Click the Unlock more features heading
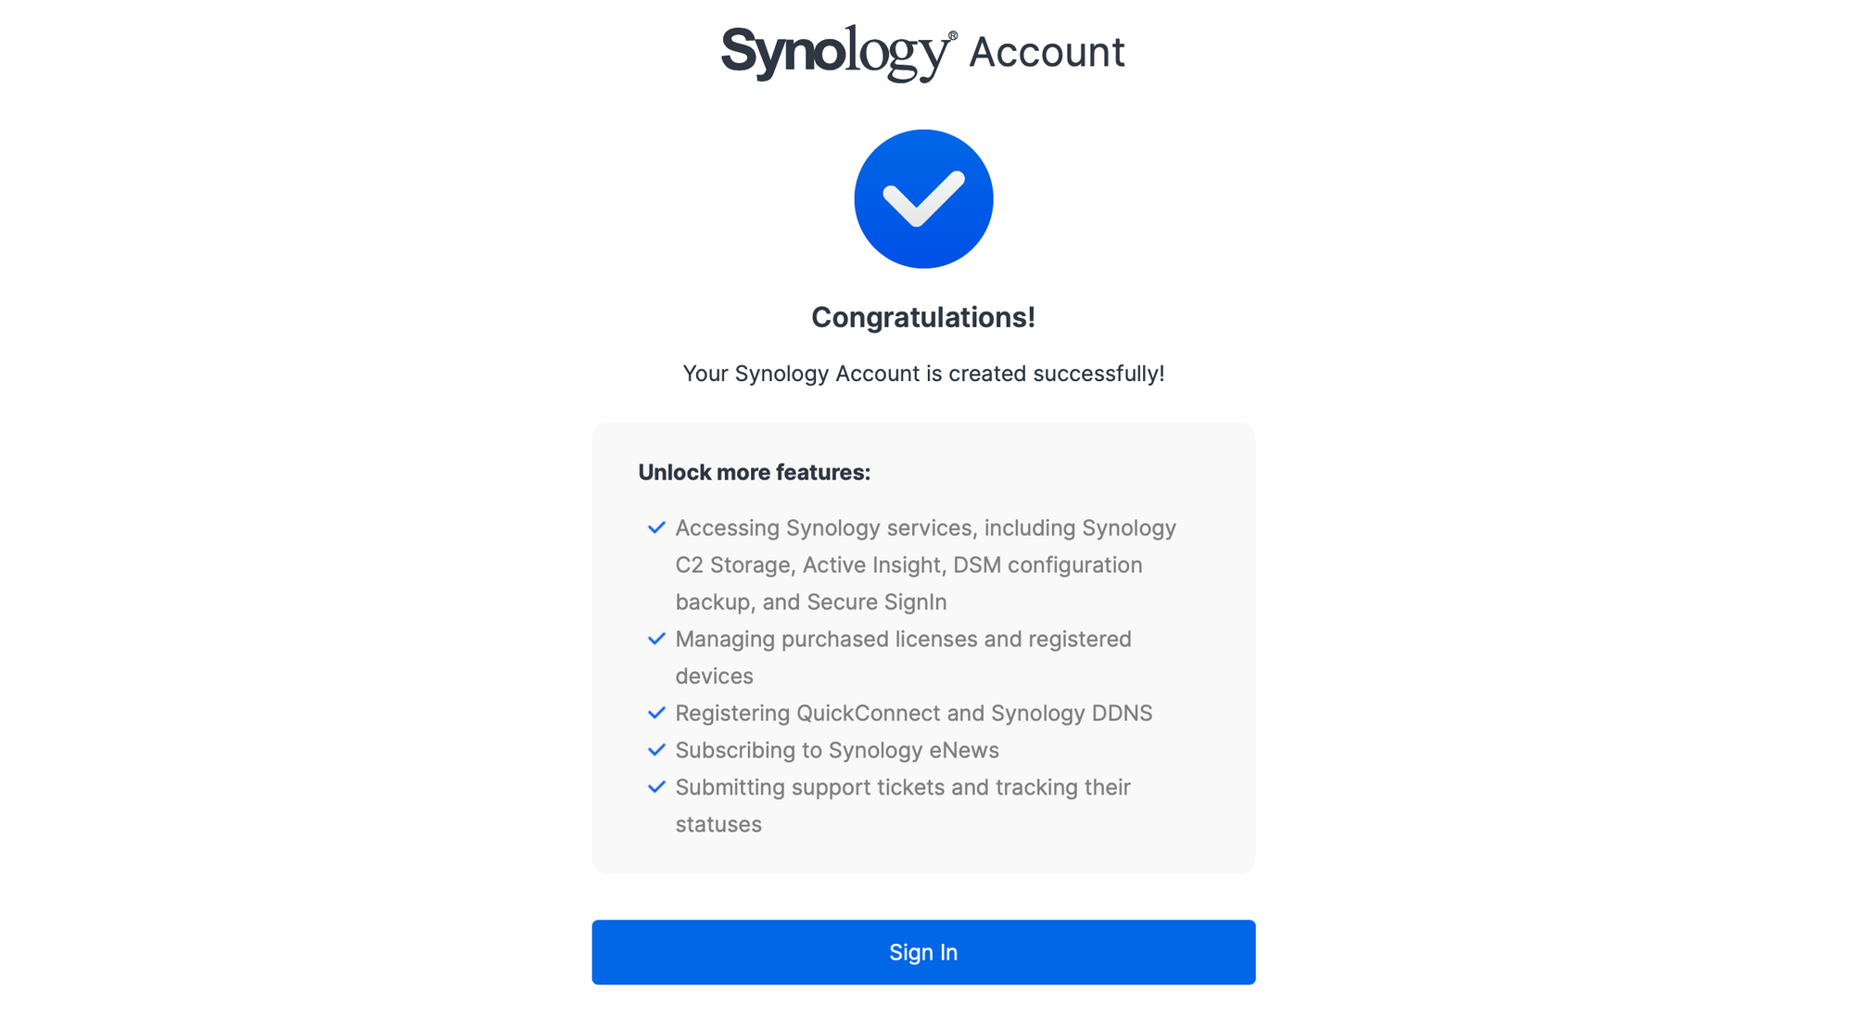 click(755, 472)
